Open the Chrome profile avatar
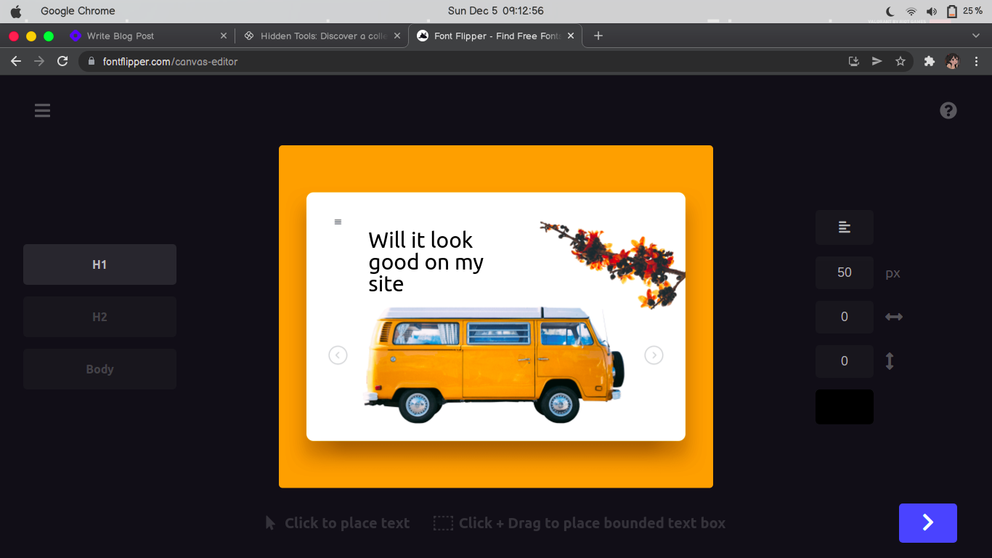 coord(953,62)
